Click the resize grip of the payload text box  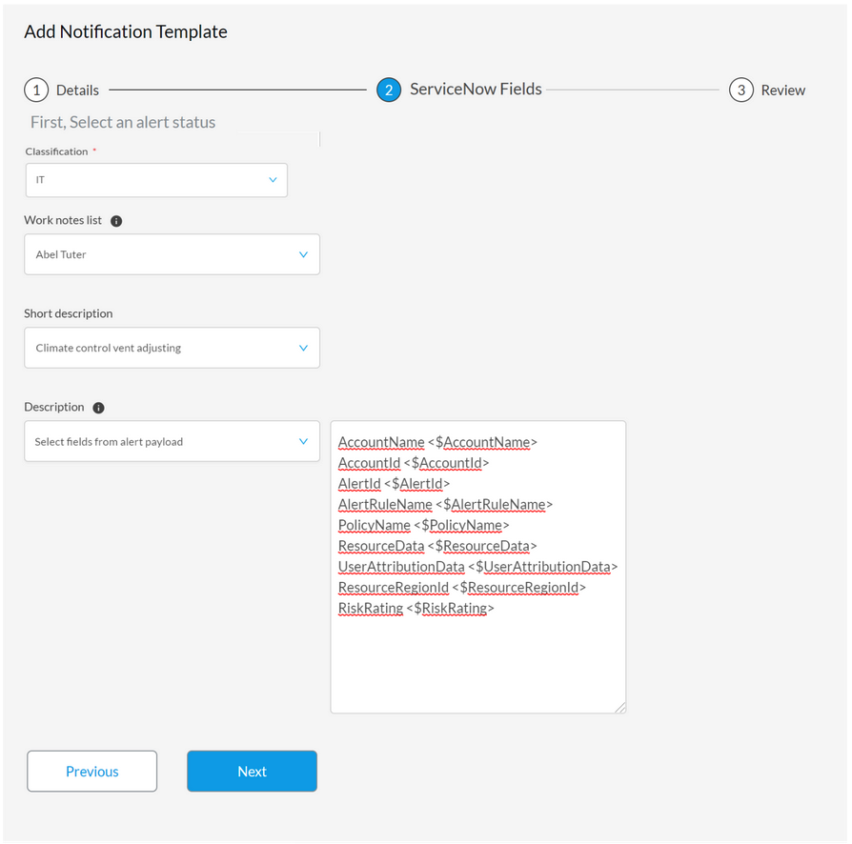click(621, 707)
